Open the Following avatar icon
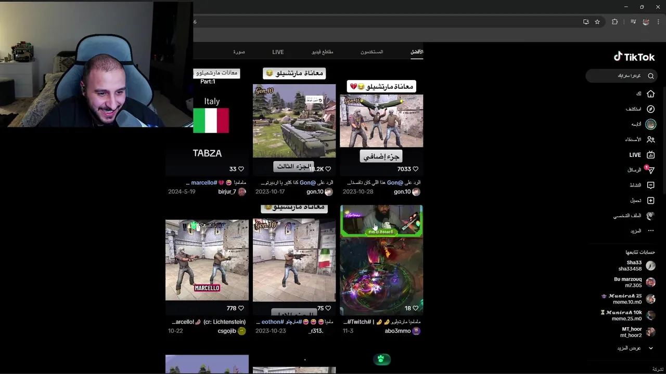This screenshot has height=374, width=666. [x=650, y=124]
